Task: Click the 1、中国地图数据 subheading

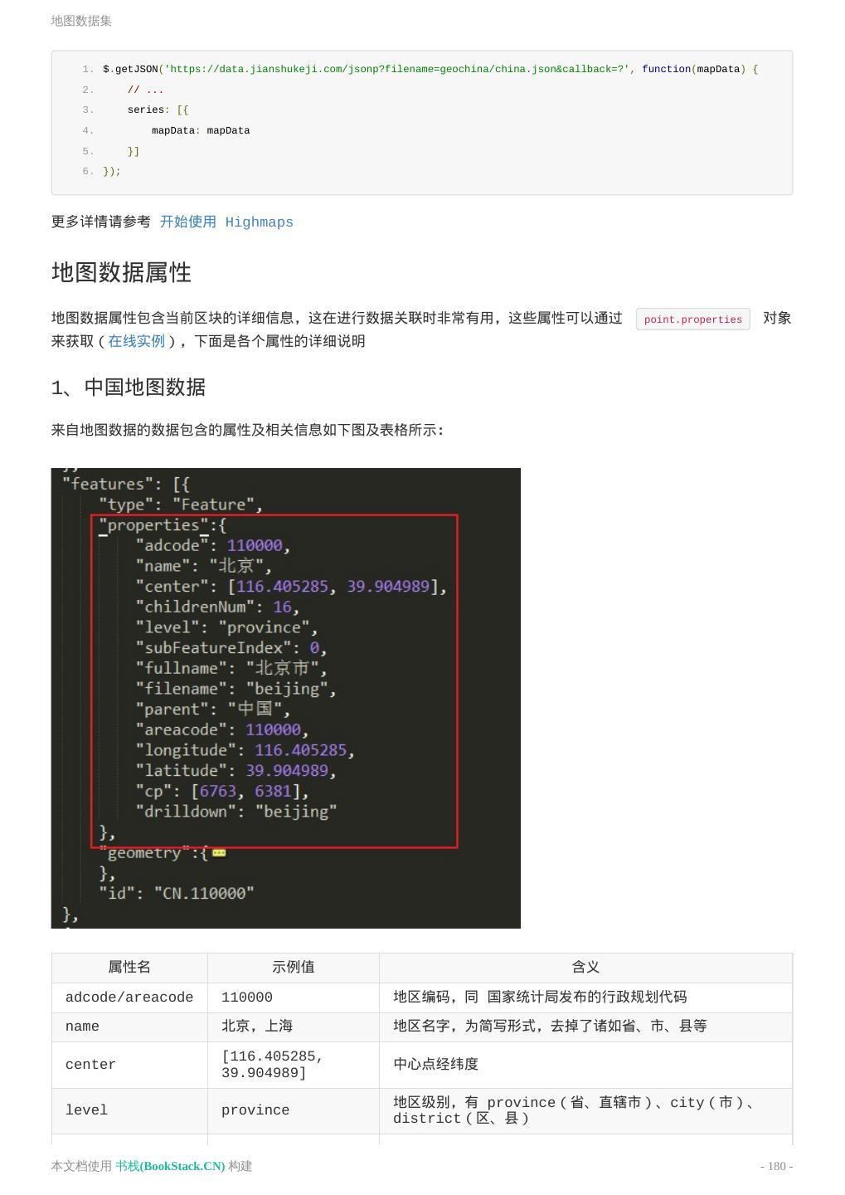Action: (129, 388)
